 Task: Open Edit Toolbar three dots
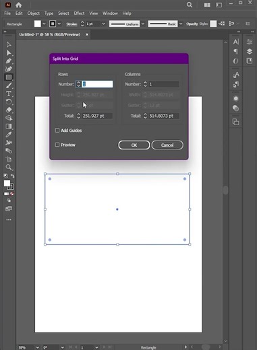coord(9,219)
